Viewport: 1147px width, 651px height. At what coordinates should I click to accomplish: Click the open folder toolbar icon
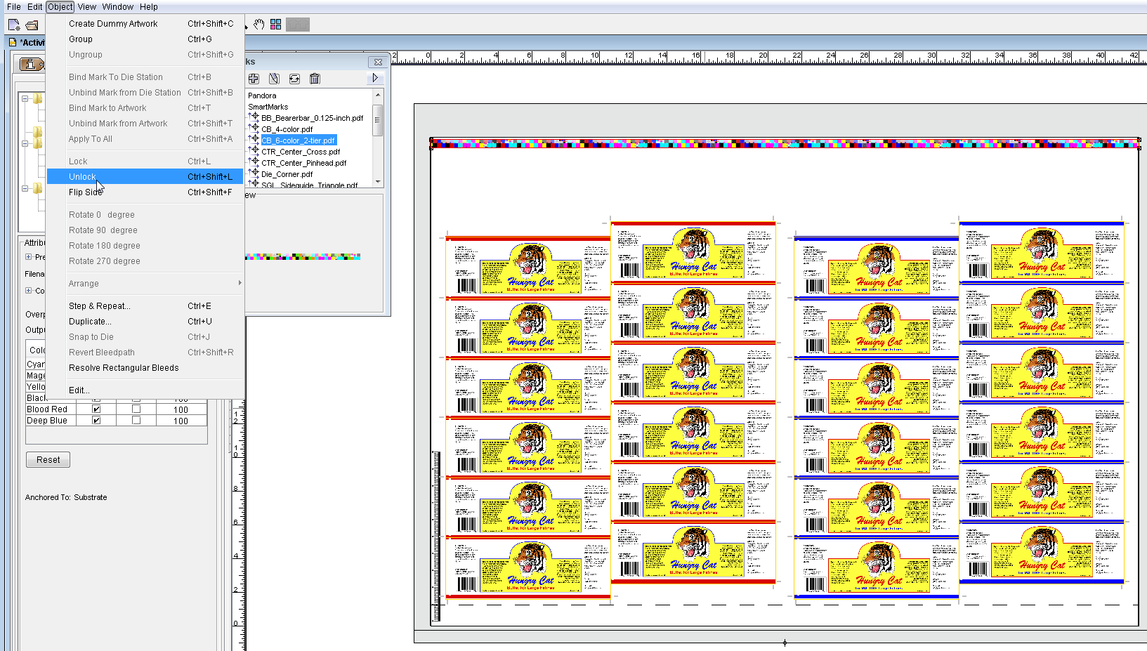(x=32, y=25)
